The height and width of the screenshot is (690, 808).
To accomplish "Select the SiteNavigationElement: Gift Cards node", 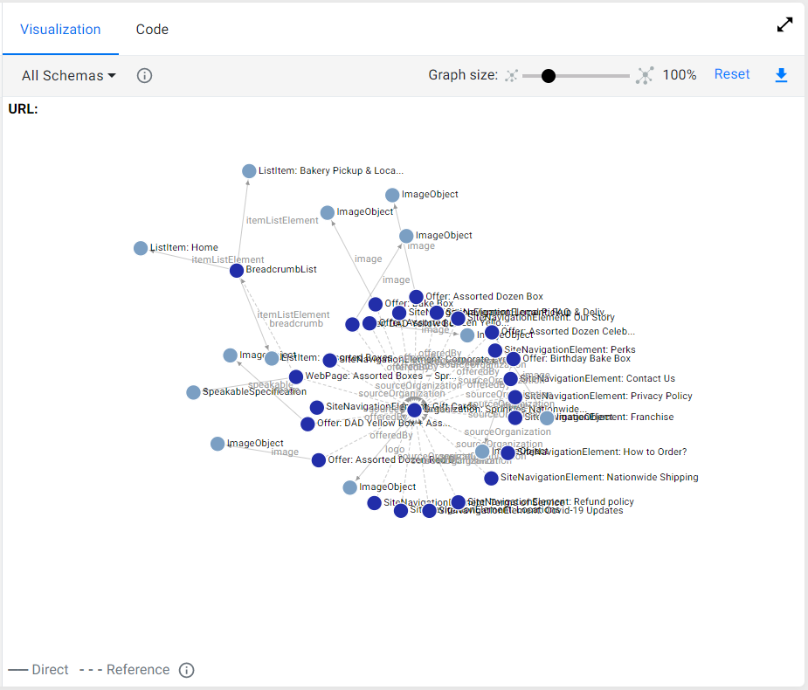I will click(317, 408).
